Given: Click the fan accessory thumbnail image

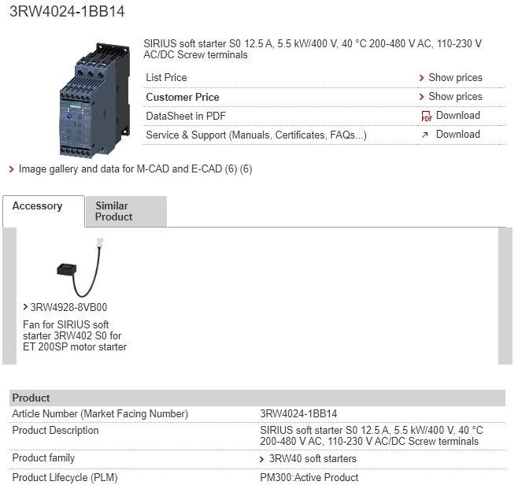Looking at the screenshot, I should point(80,267).
